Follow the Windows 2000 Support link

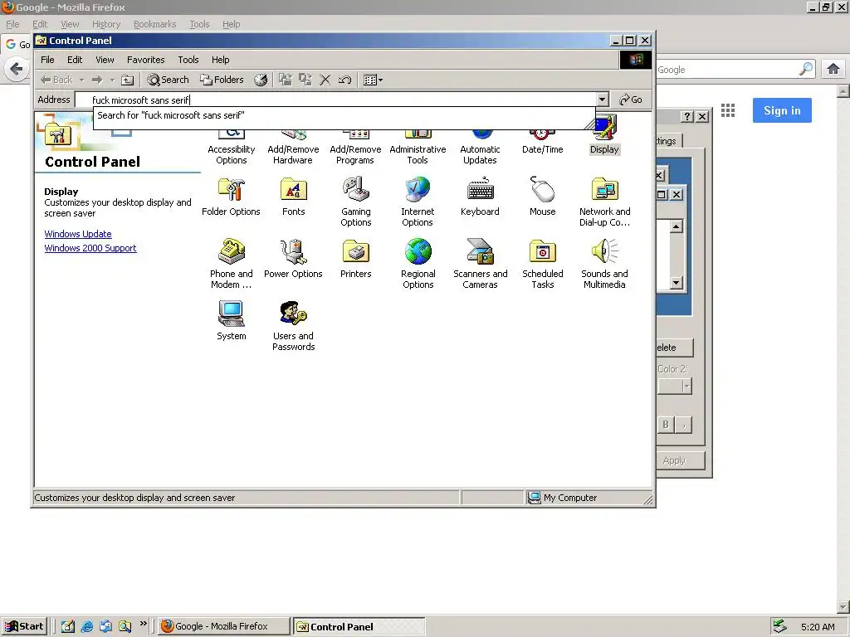[90, 248]
